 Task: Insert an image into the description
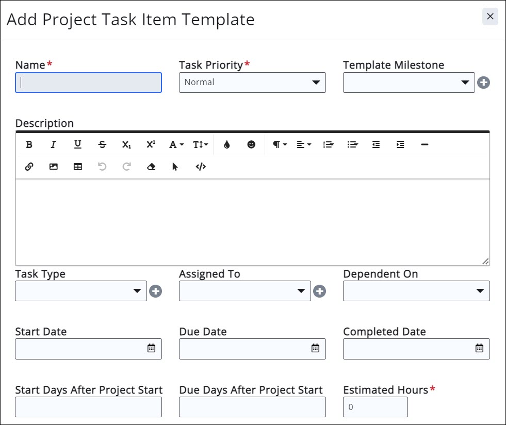pyautogui.click(x=54, y=167)
